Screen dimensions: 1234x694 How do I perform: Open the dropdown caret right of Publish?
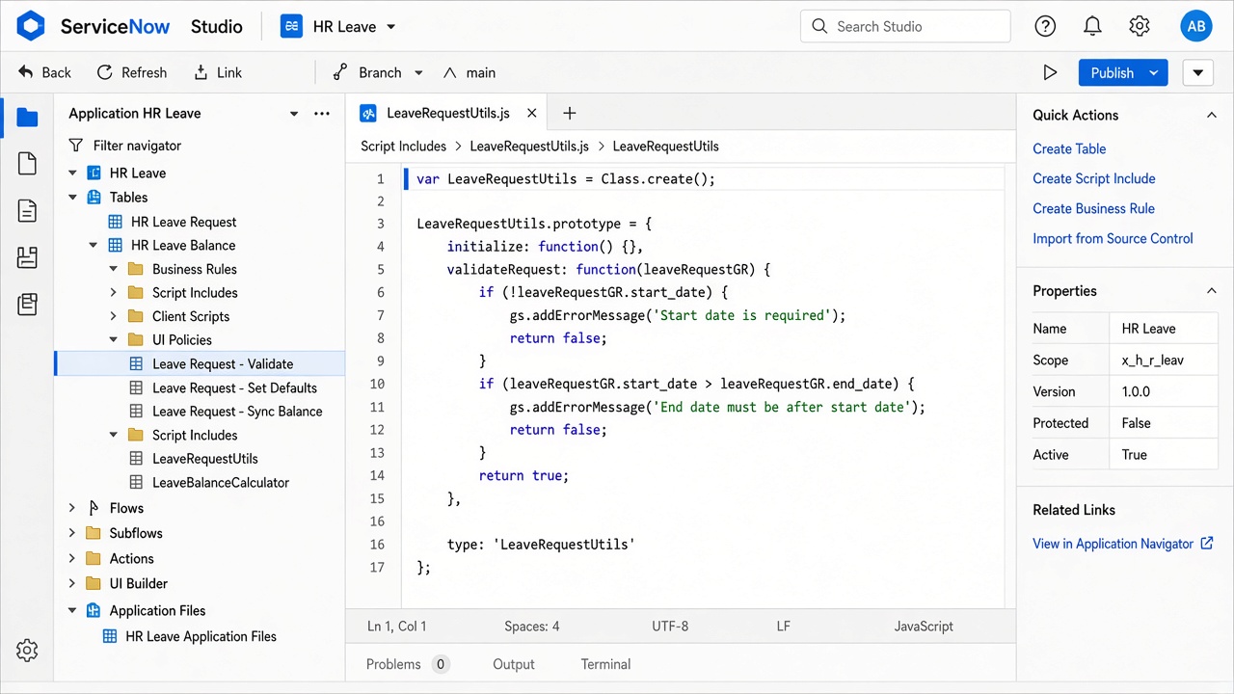[x=1197, y=72]
